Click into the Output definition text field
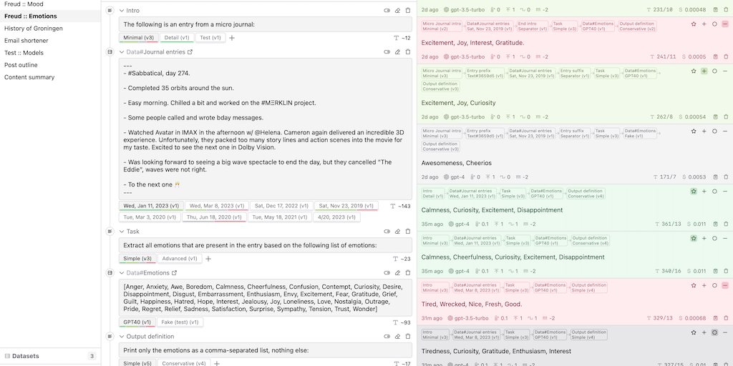 pos(265,350)
